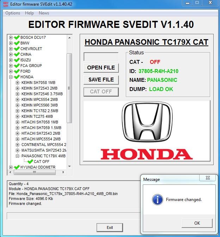Viewport: 220px width, 237px height.
Task: Click the Exit button
Action: (110, 227)
